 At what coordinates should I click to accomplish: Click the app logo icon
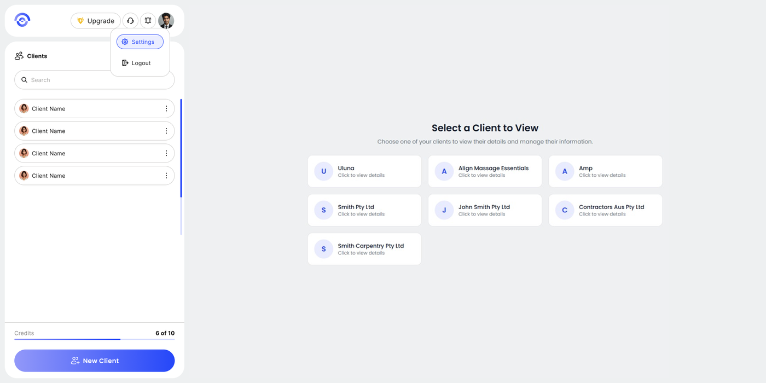[22, 20]
